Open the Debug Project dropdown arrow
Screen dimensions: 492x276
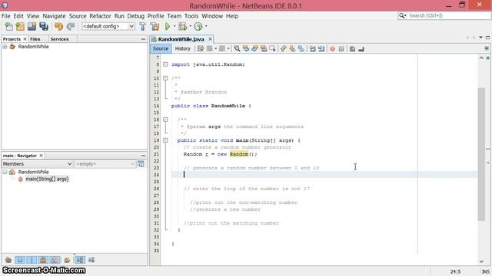(190, 27)
